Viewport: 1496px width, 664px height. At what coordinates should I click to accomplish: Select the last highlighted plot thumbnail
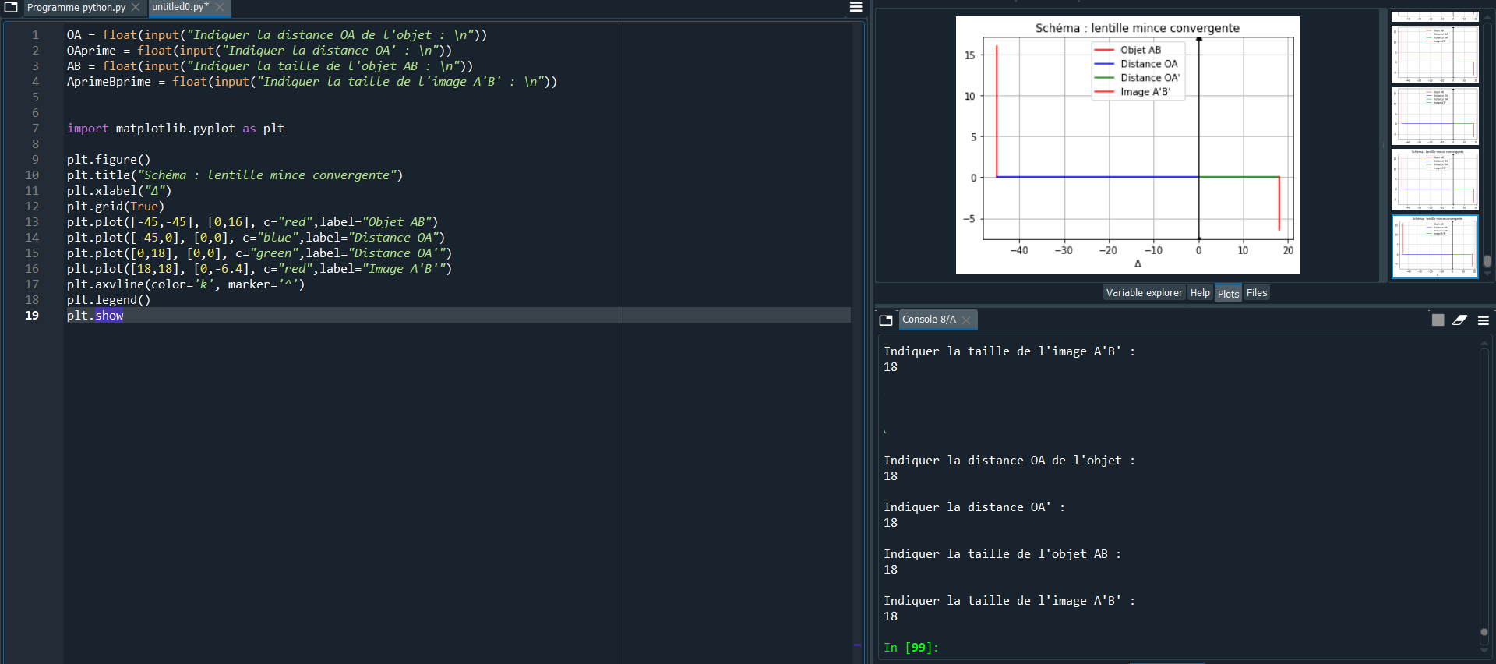click(x=1434, y=246)
